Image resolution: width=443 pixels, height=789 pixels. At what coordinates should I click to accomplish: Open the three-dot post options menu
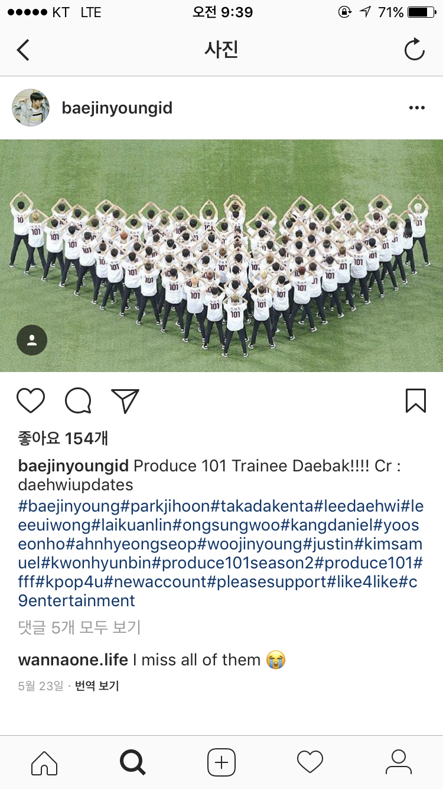(417, 108)
